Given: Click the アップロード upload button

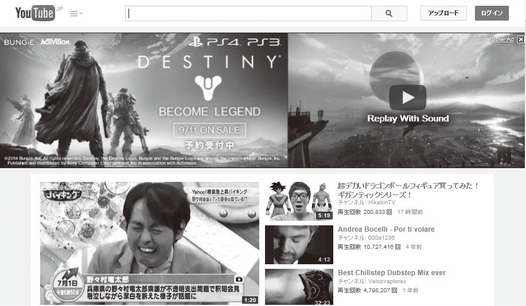Looking at the screenshot, I should [x=443, y=13].
